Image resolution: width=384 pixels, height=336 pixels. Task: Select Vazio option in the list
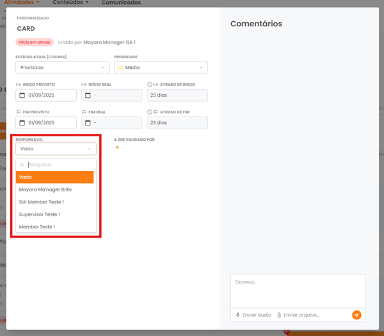click(55, 177)
